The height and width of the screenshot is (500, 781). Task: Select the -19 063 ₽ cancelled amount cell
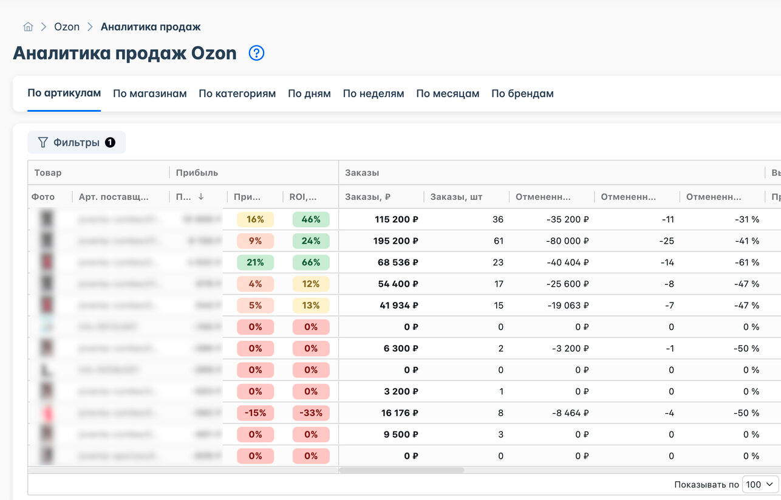[552, 306]
